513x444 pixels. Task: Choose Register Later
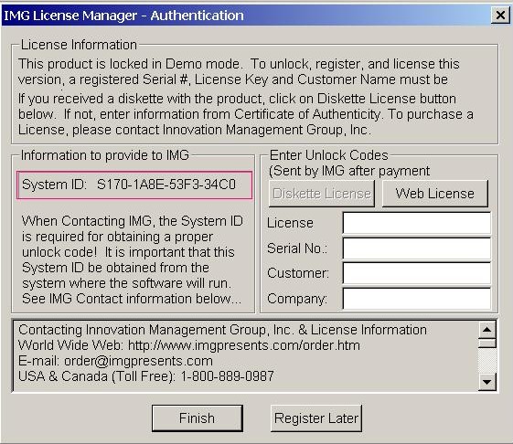click(316, 418)
